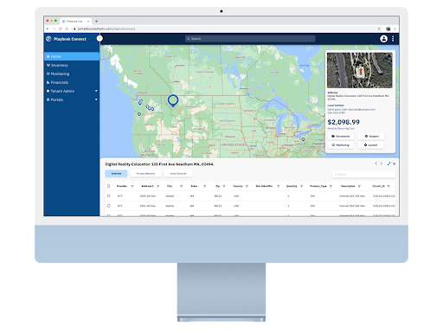Click the large location pin on map
This screenshot has height=332, width=443.
(173, 101)
